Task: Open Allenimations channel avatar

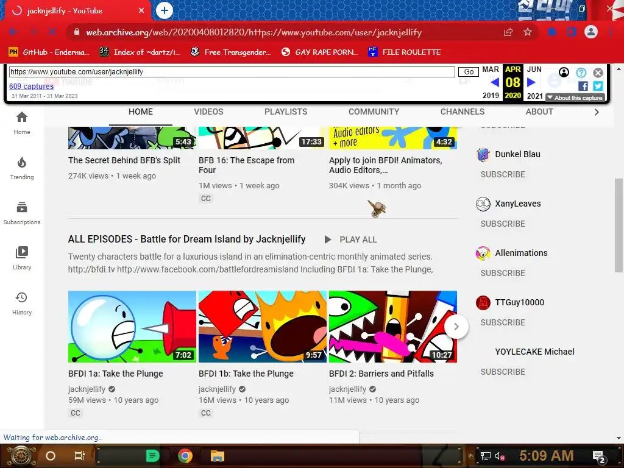Action: click(x=483, y=253)
